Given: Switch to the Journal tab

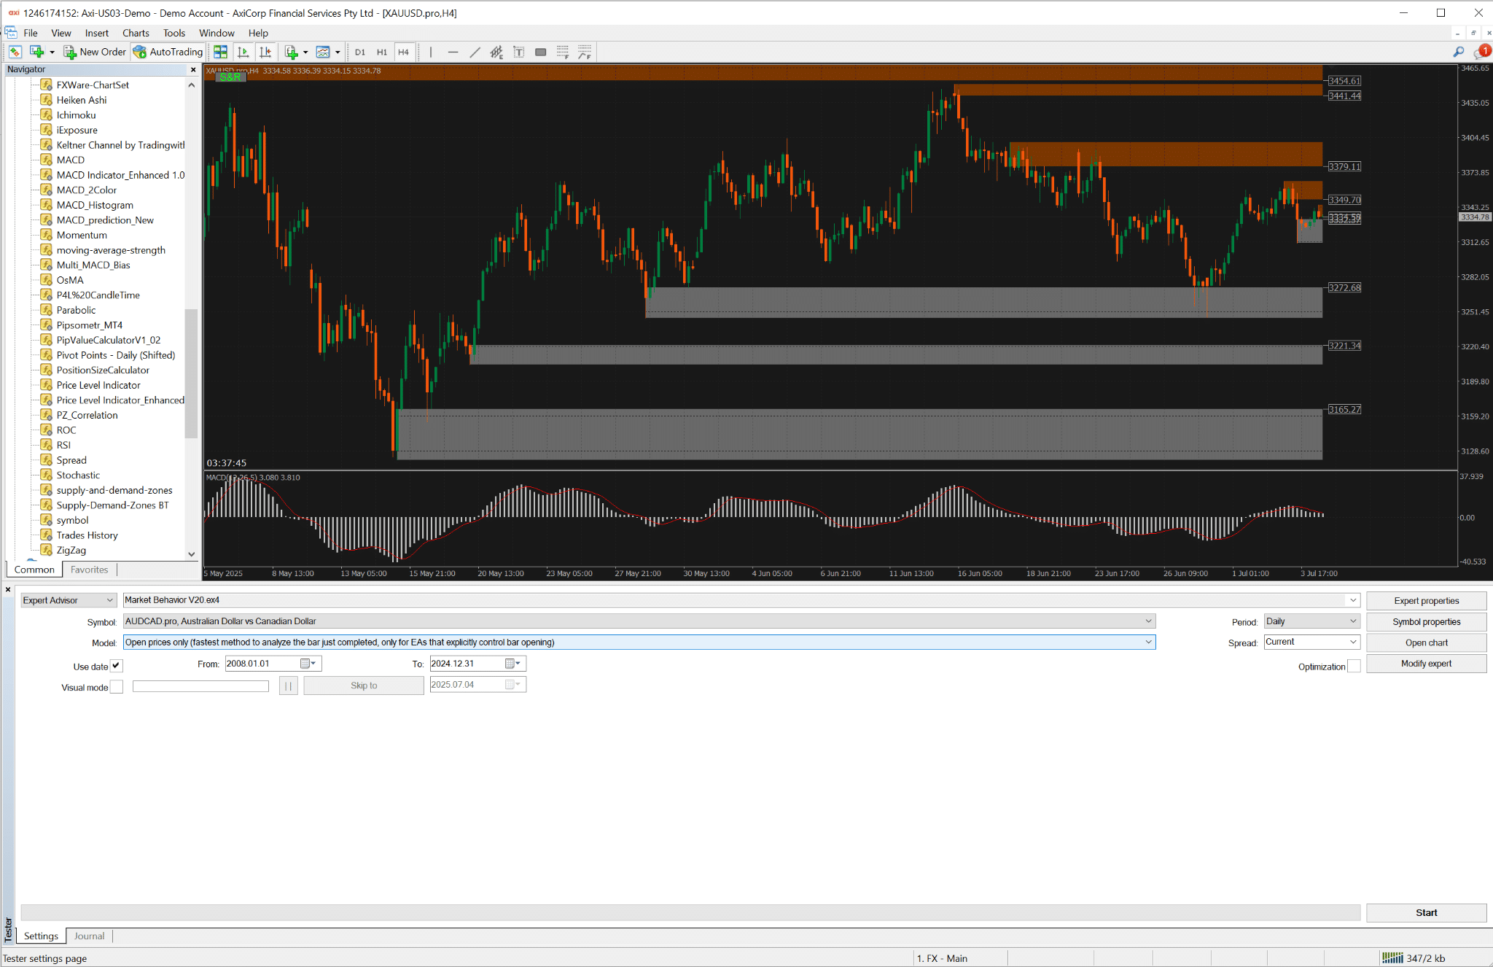Looking at the screenshot, I should 89,936.
